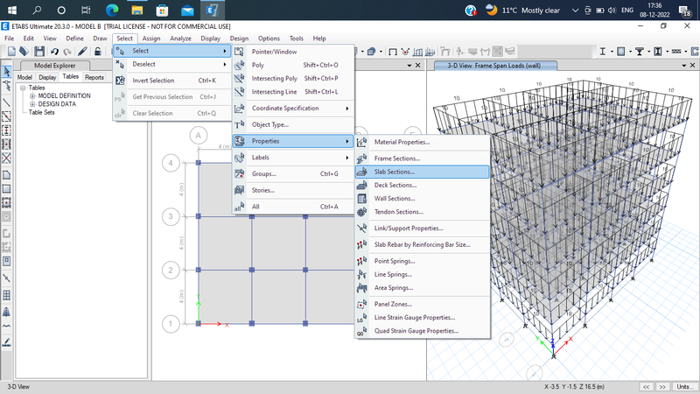Click the Snap options grid icon
The height and width of the screenshot is (394, 700).
[7, 295]
